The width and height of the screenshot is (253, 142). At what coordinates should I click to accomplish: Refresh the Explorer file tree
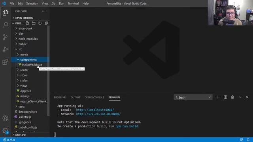[x=40, y=23]
